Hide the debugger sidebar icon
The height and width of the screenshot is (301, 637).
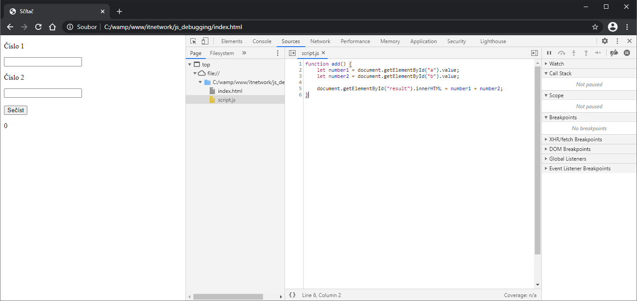534,53
